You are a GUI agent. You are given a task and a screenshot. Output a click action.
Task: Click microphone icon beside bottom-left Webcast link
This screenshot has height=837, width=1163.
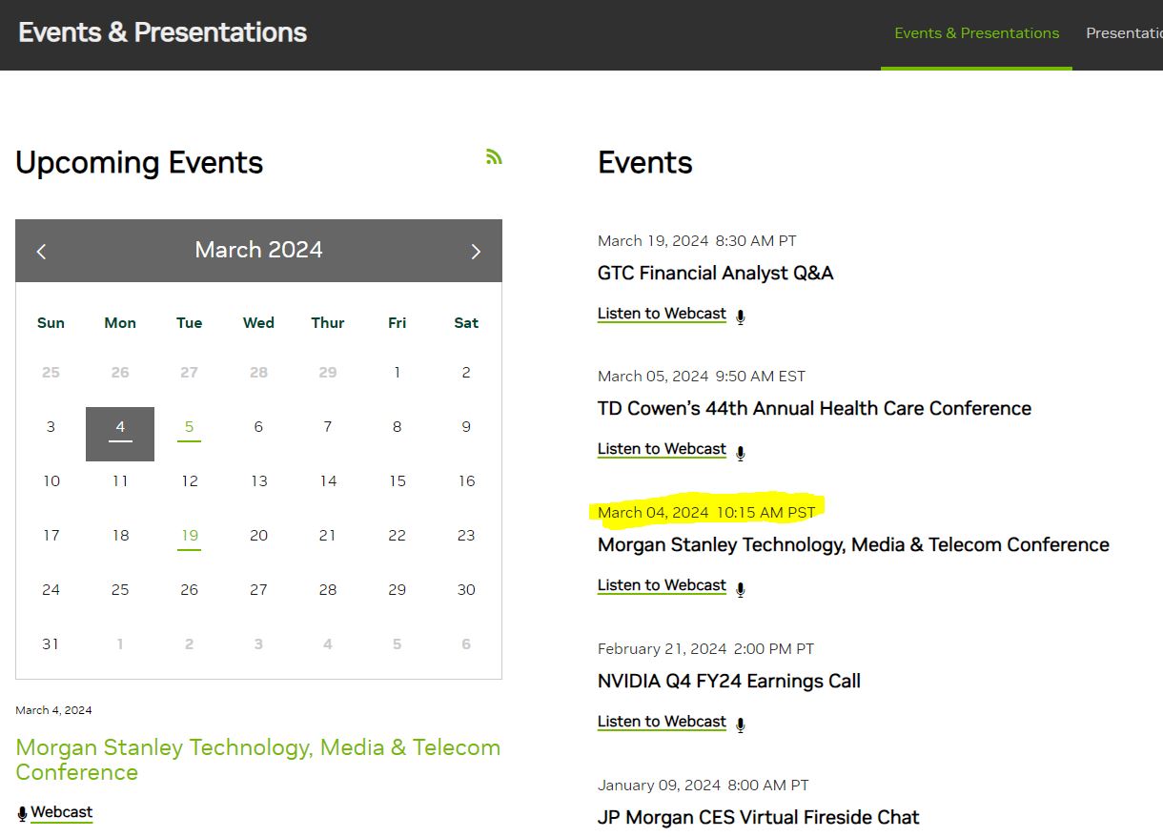(22, 813)
